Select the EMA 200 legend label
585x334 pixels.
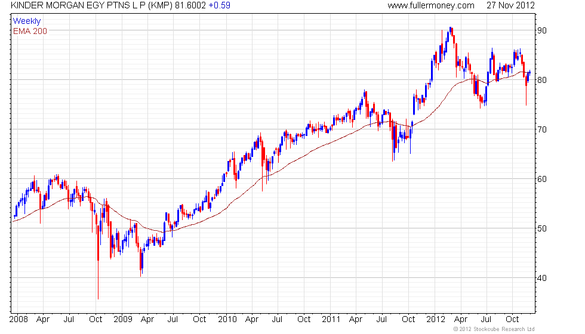point(30,31)
